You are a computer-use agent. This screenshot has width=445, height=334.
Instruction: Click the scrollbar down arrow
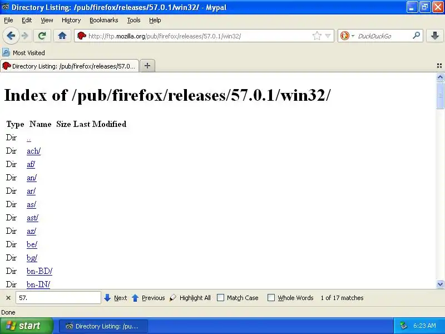click(440, 284)
